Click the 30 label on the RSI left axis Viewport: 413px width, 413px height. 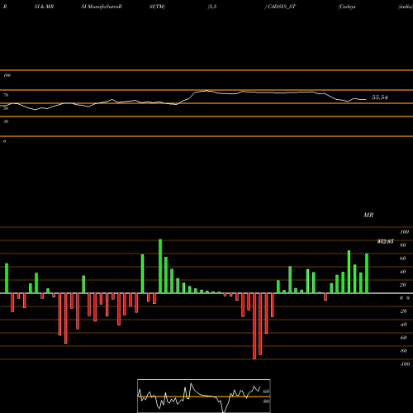(6, 121)
